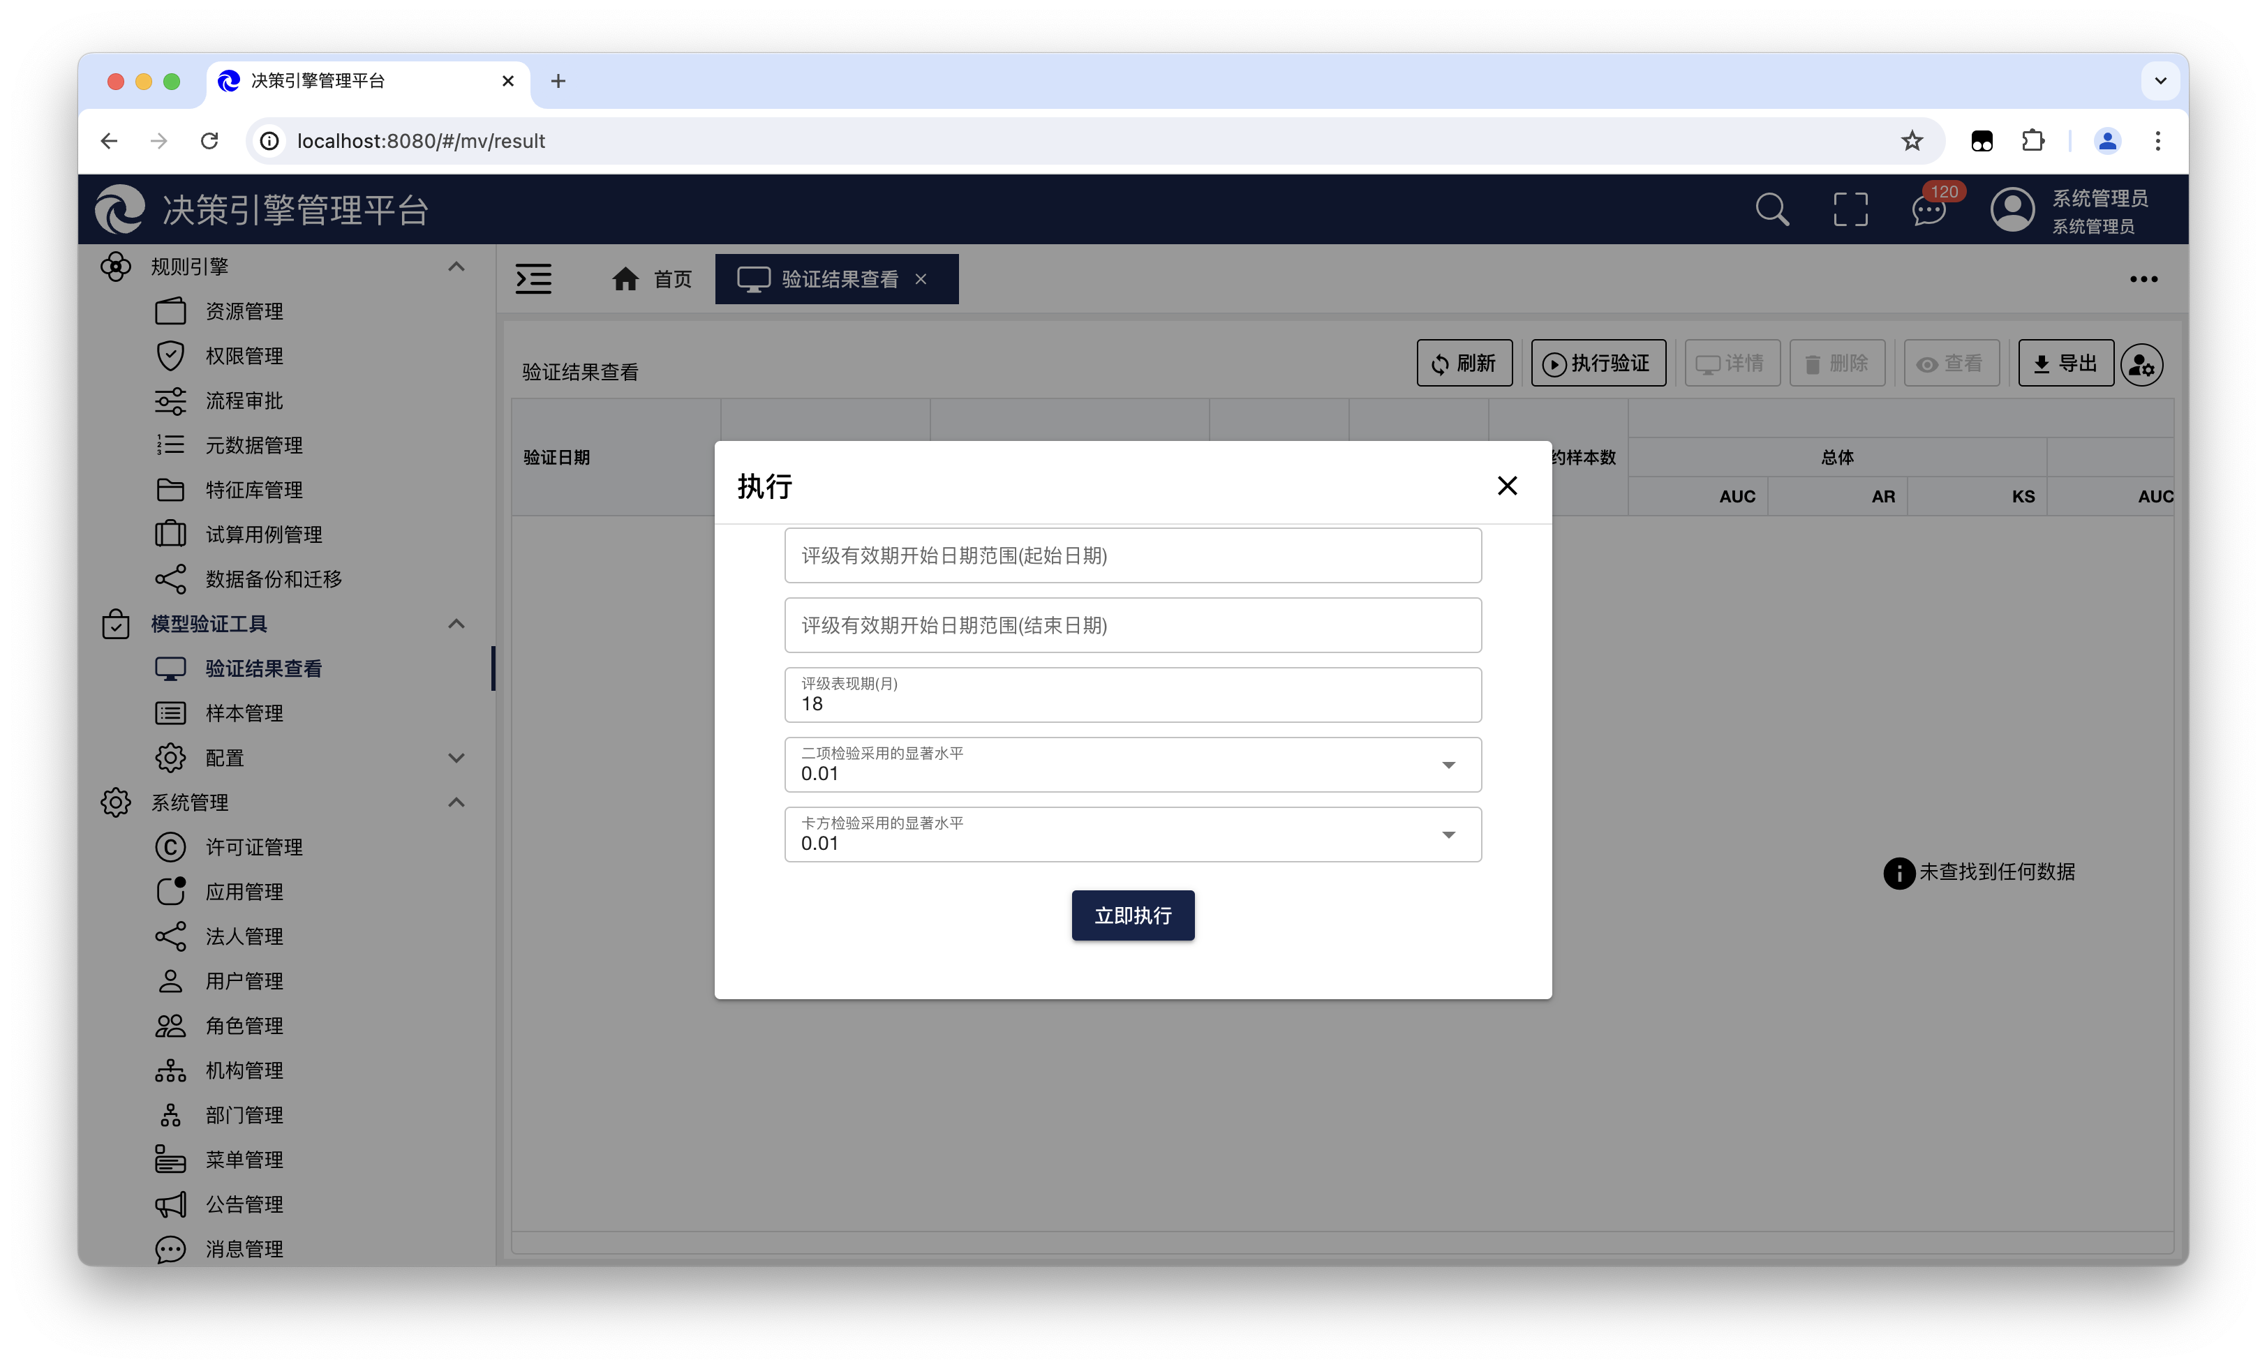Click the 评级表现期(月) field
The image size is (2267, 1369).
(1133, 696)
